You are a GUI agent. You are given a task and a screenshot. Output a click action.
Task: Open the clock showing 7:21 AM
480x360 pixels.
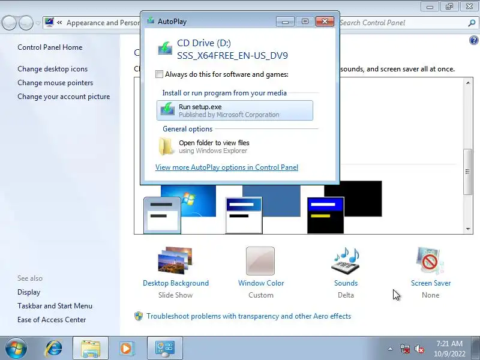click(449, 349)
